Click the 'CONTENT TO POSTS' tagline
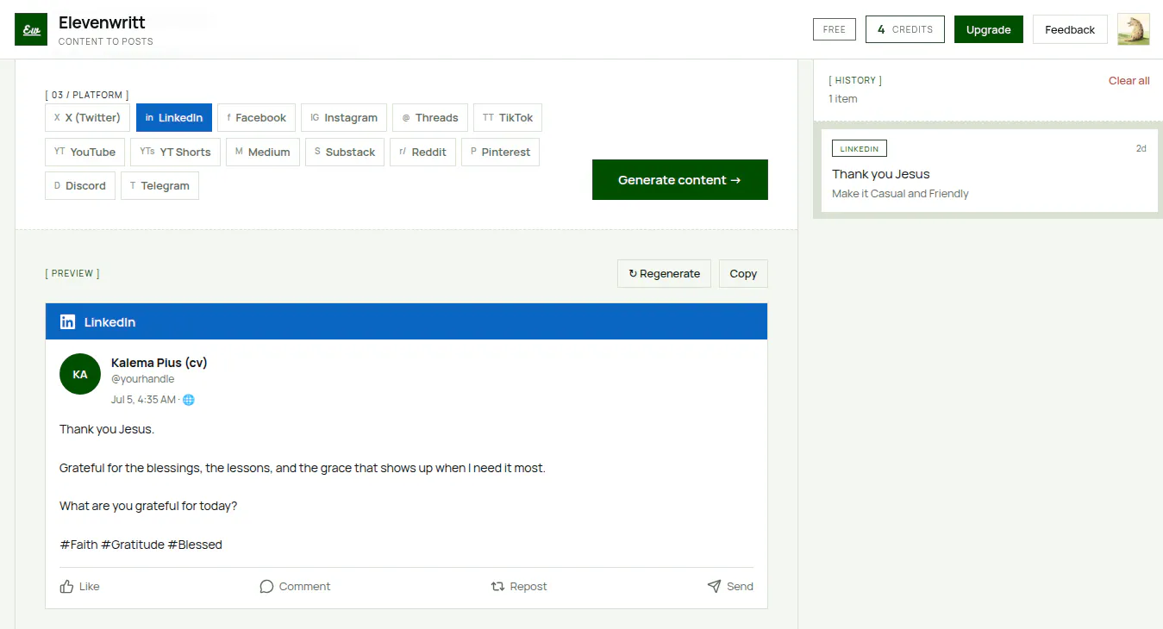Viewport: 1163px width, 629px height. click(x=106, y=41)
